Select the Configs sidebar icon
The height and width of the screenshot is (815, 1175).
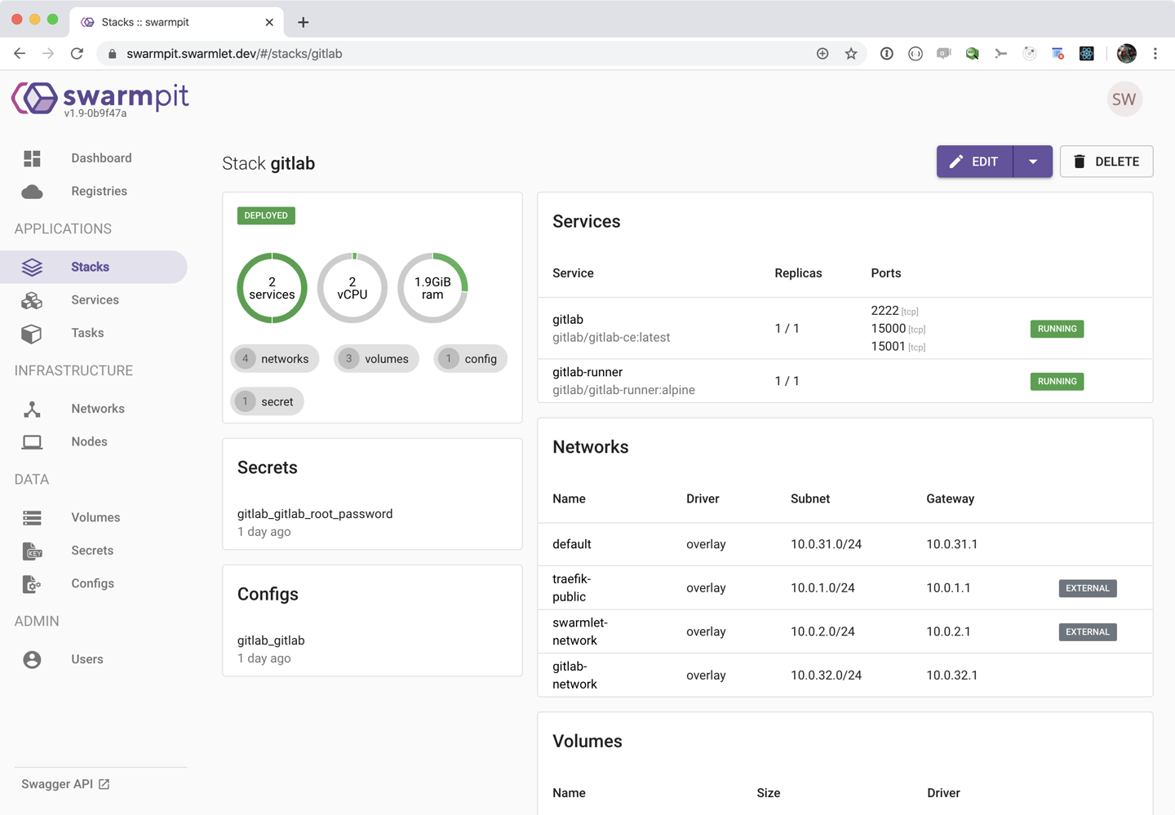pos(32,584)
